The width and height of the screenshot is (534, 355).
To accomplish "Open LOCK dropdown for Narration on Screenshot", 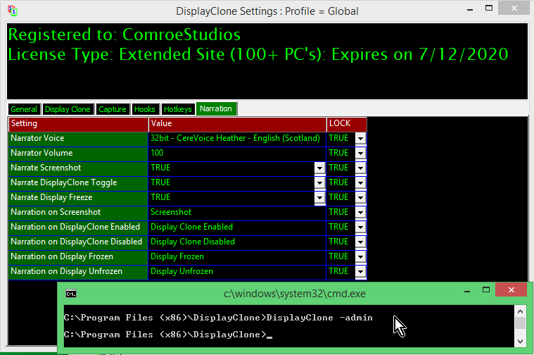I will [x=360, y=212].
